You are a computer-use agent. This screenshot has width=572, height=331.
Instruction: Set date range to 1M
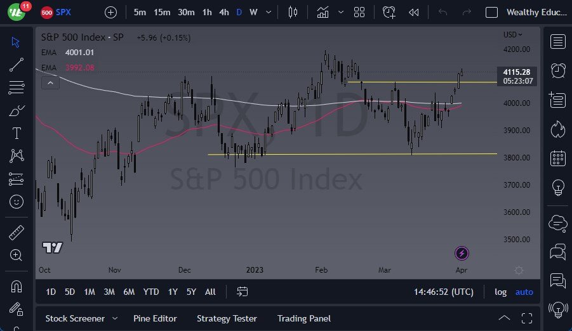tap(90, 292)
